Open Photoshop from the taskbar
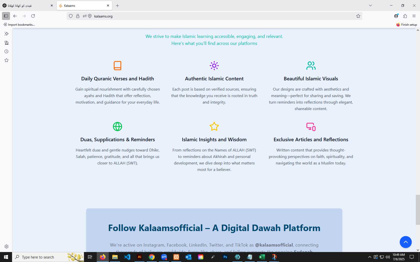Screen dimensions: 420x262 click(x=225, y=257)
